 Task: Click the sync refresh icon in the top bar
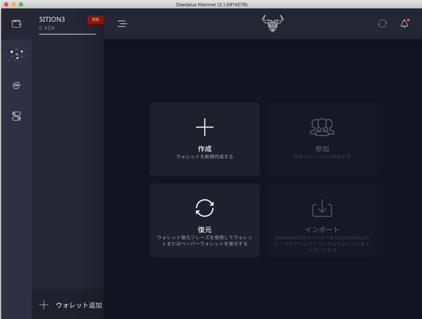coord(382,24)
